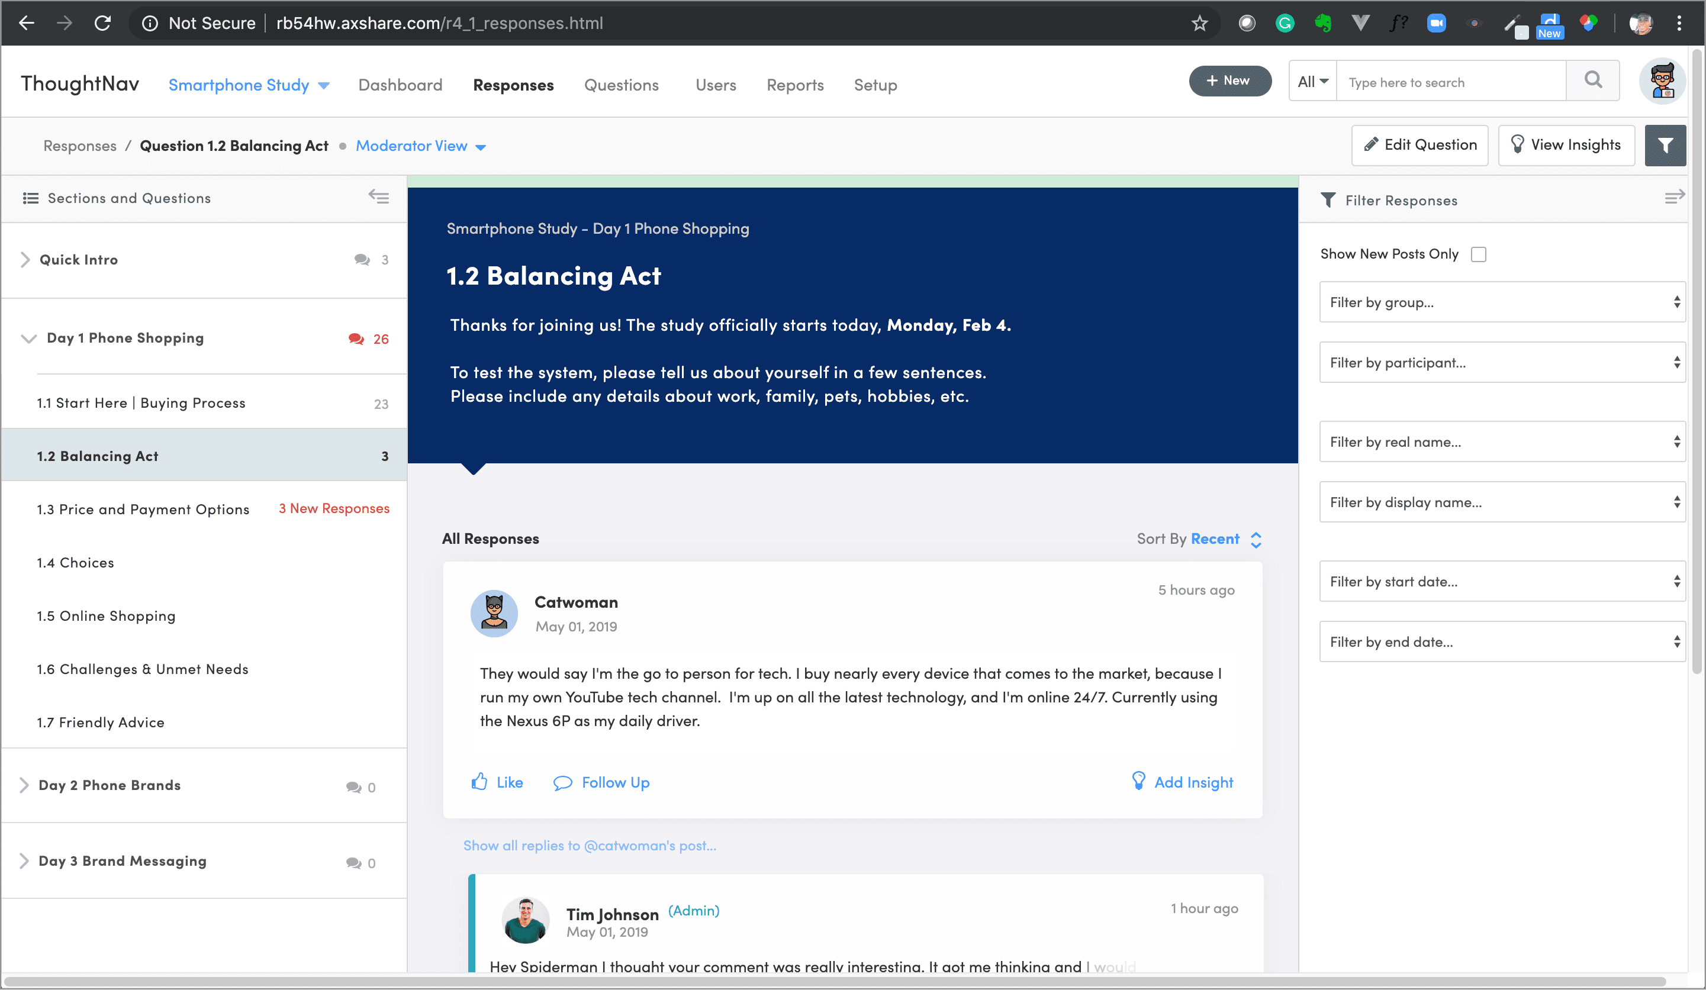The height and width of the screenshot is (990, 1706).
Task: Collapse Day 1 Phone Shopping section
Action: [x=28, y=338]
